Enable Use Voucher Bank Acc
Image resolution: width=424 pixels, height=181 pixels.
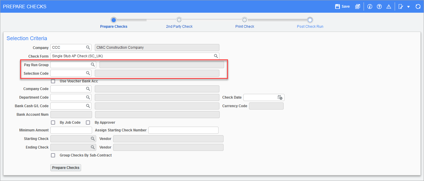tap(53, 81)
